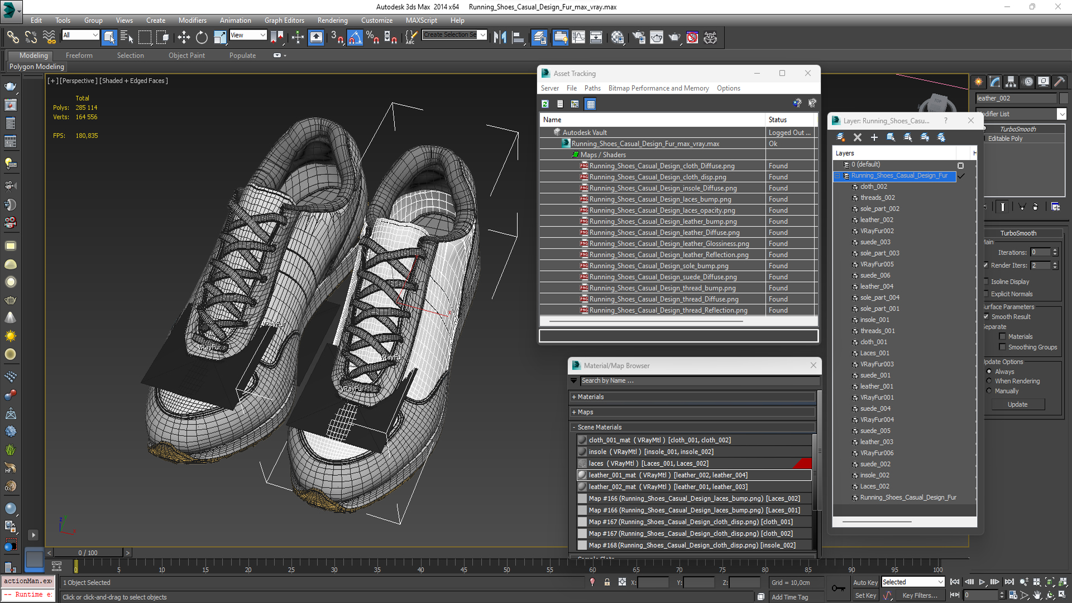Click Auto Key button
Image resolution: width=1072 pixels, height=603 pixels.
[x=865, y=582]
